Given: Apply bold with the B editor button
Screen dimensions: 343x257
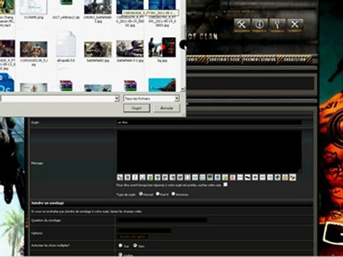Looking at the screenshot, I should coord(127,177).
